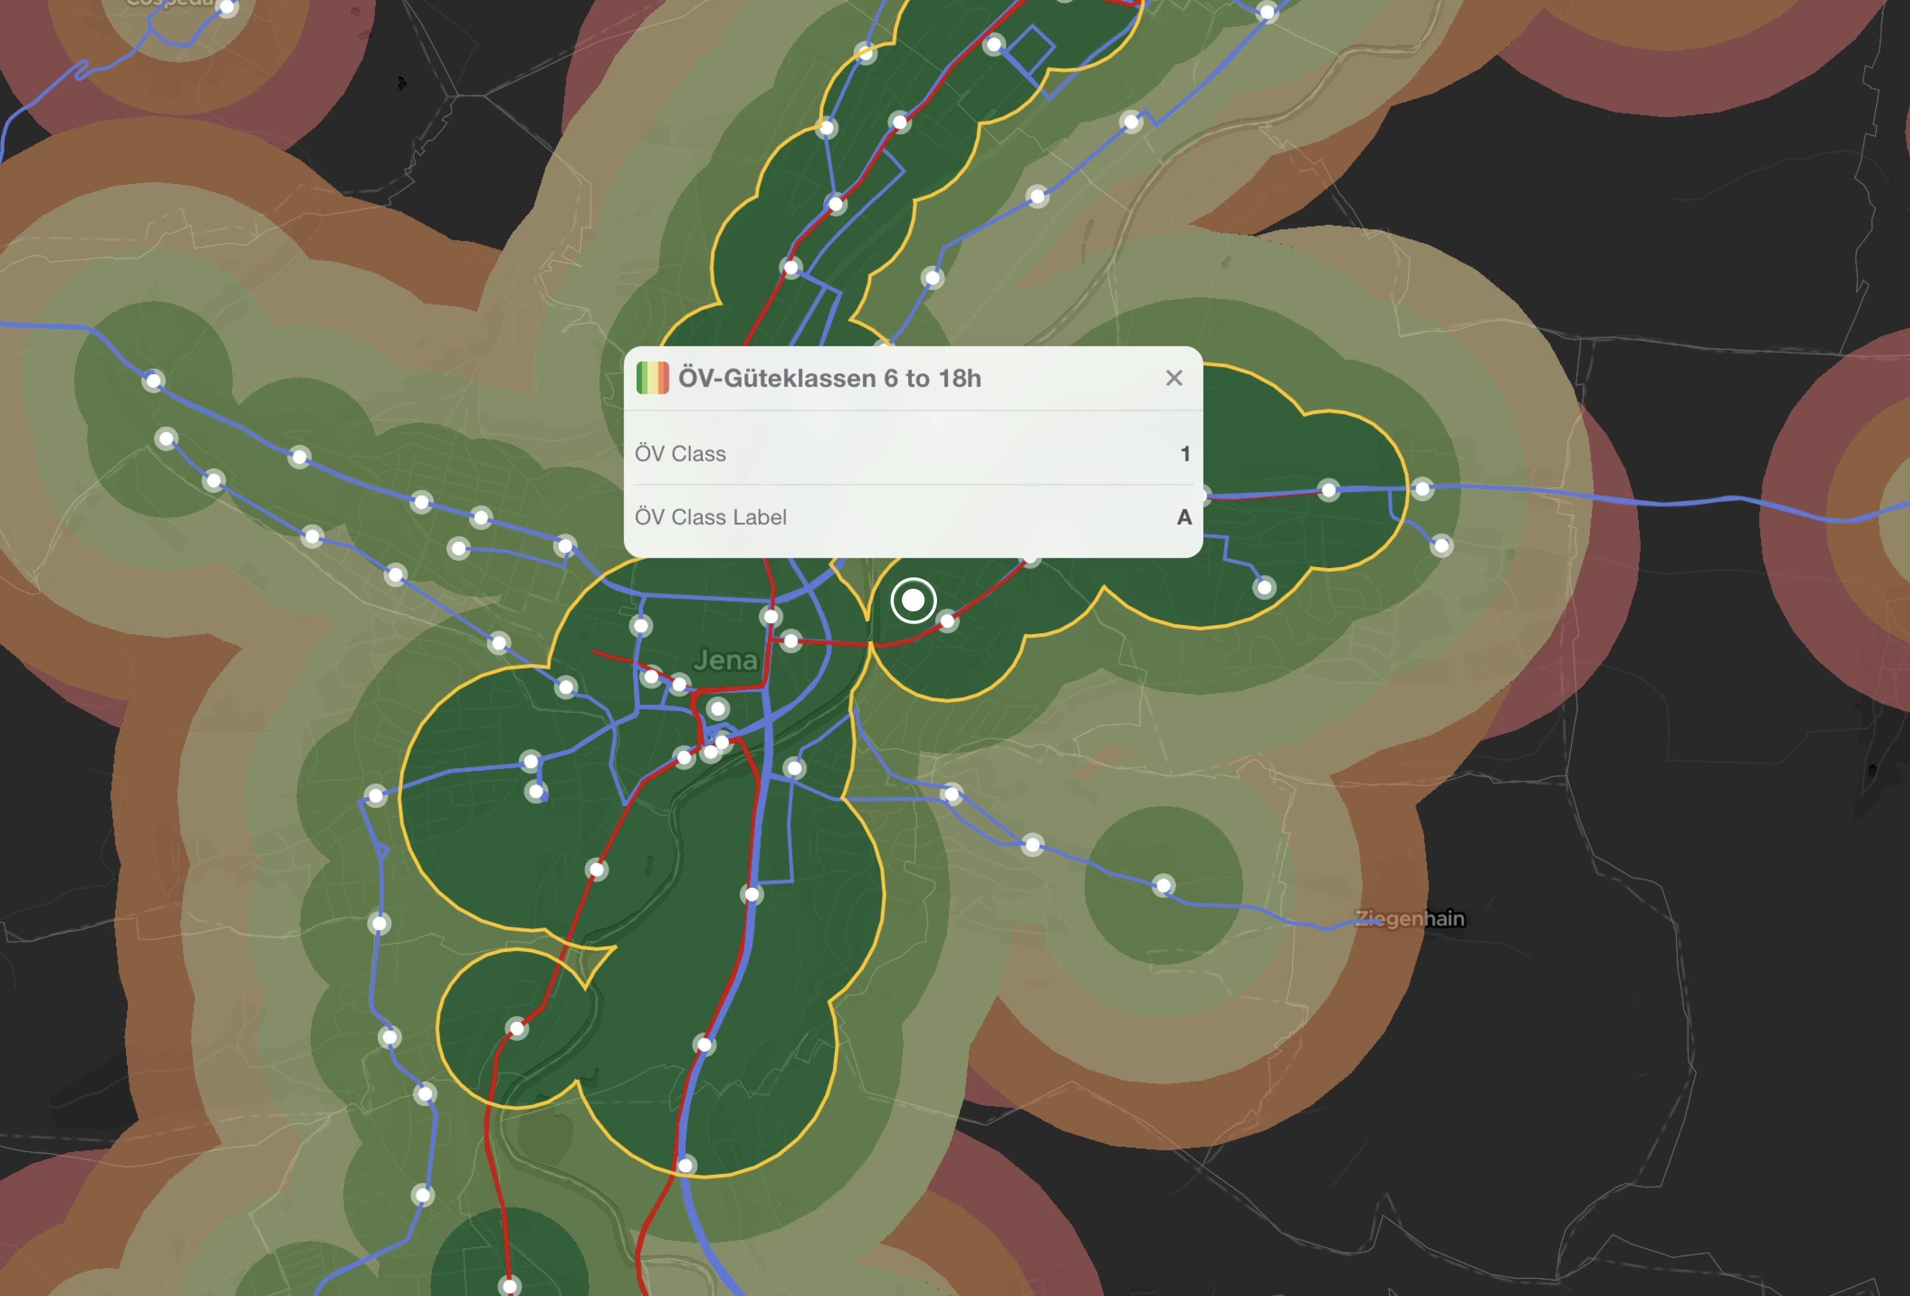The image size is (1910, 1296).
Task: Click the Ziegenhain place label
Action: pyautogui.click(x=1410, y=918)
